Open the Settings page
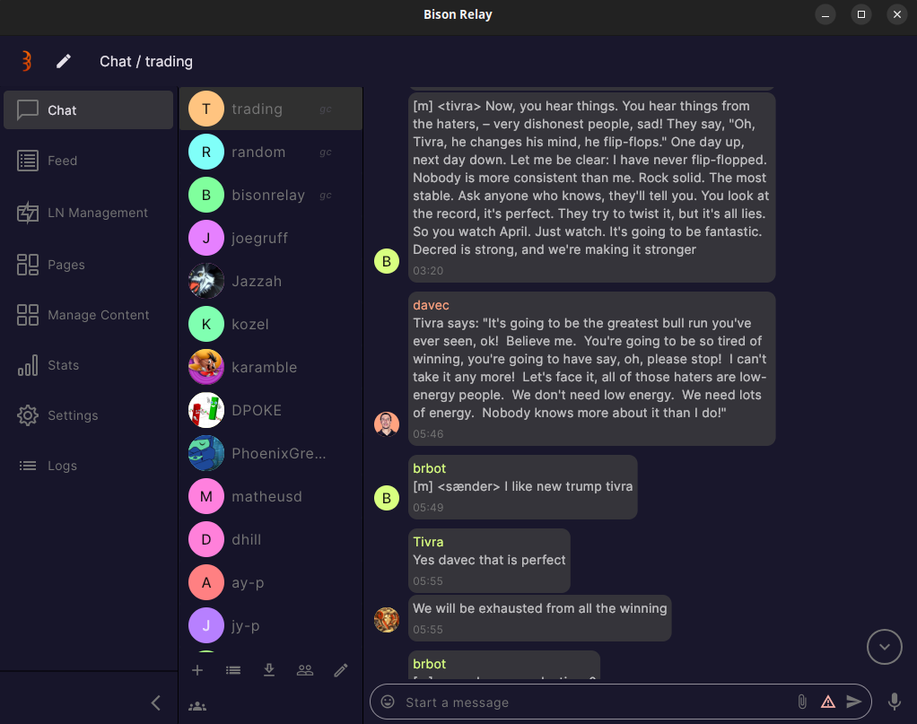 click(72, 415)
